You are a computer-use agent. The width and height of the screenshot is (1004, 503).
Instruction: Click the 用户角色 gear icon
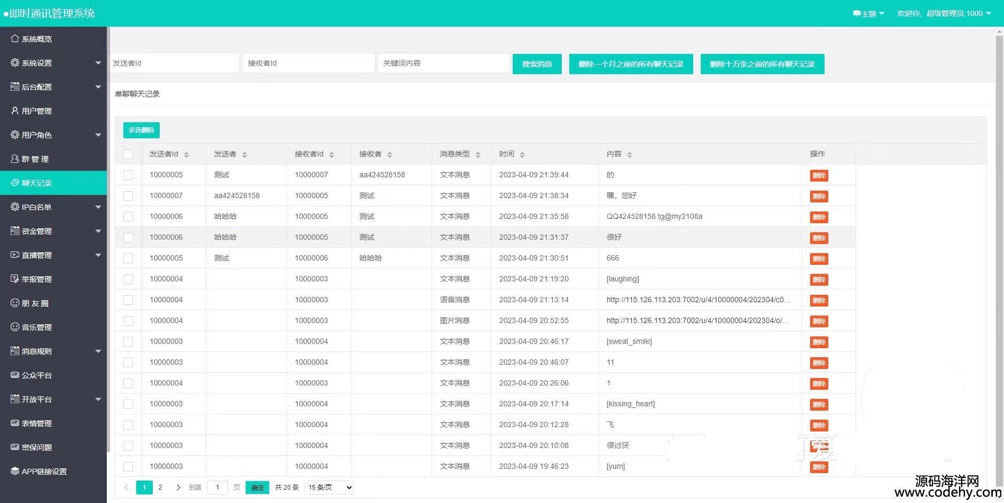pyautogui.click(x=15, y=135)
